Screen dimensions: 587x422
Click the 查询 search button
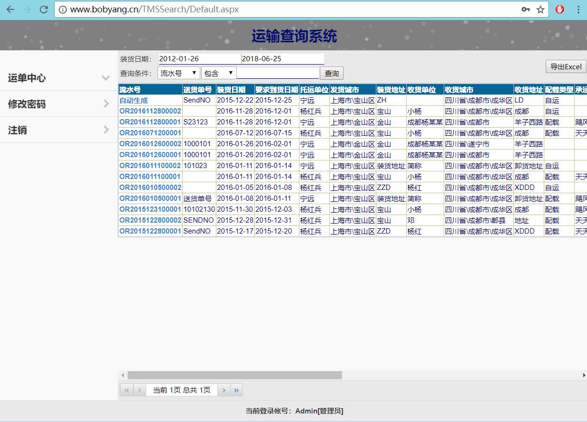tap(332, 73)
